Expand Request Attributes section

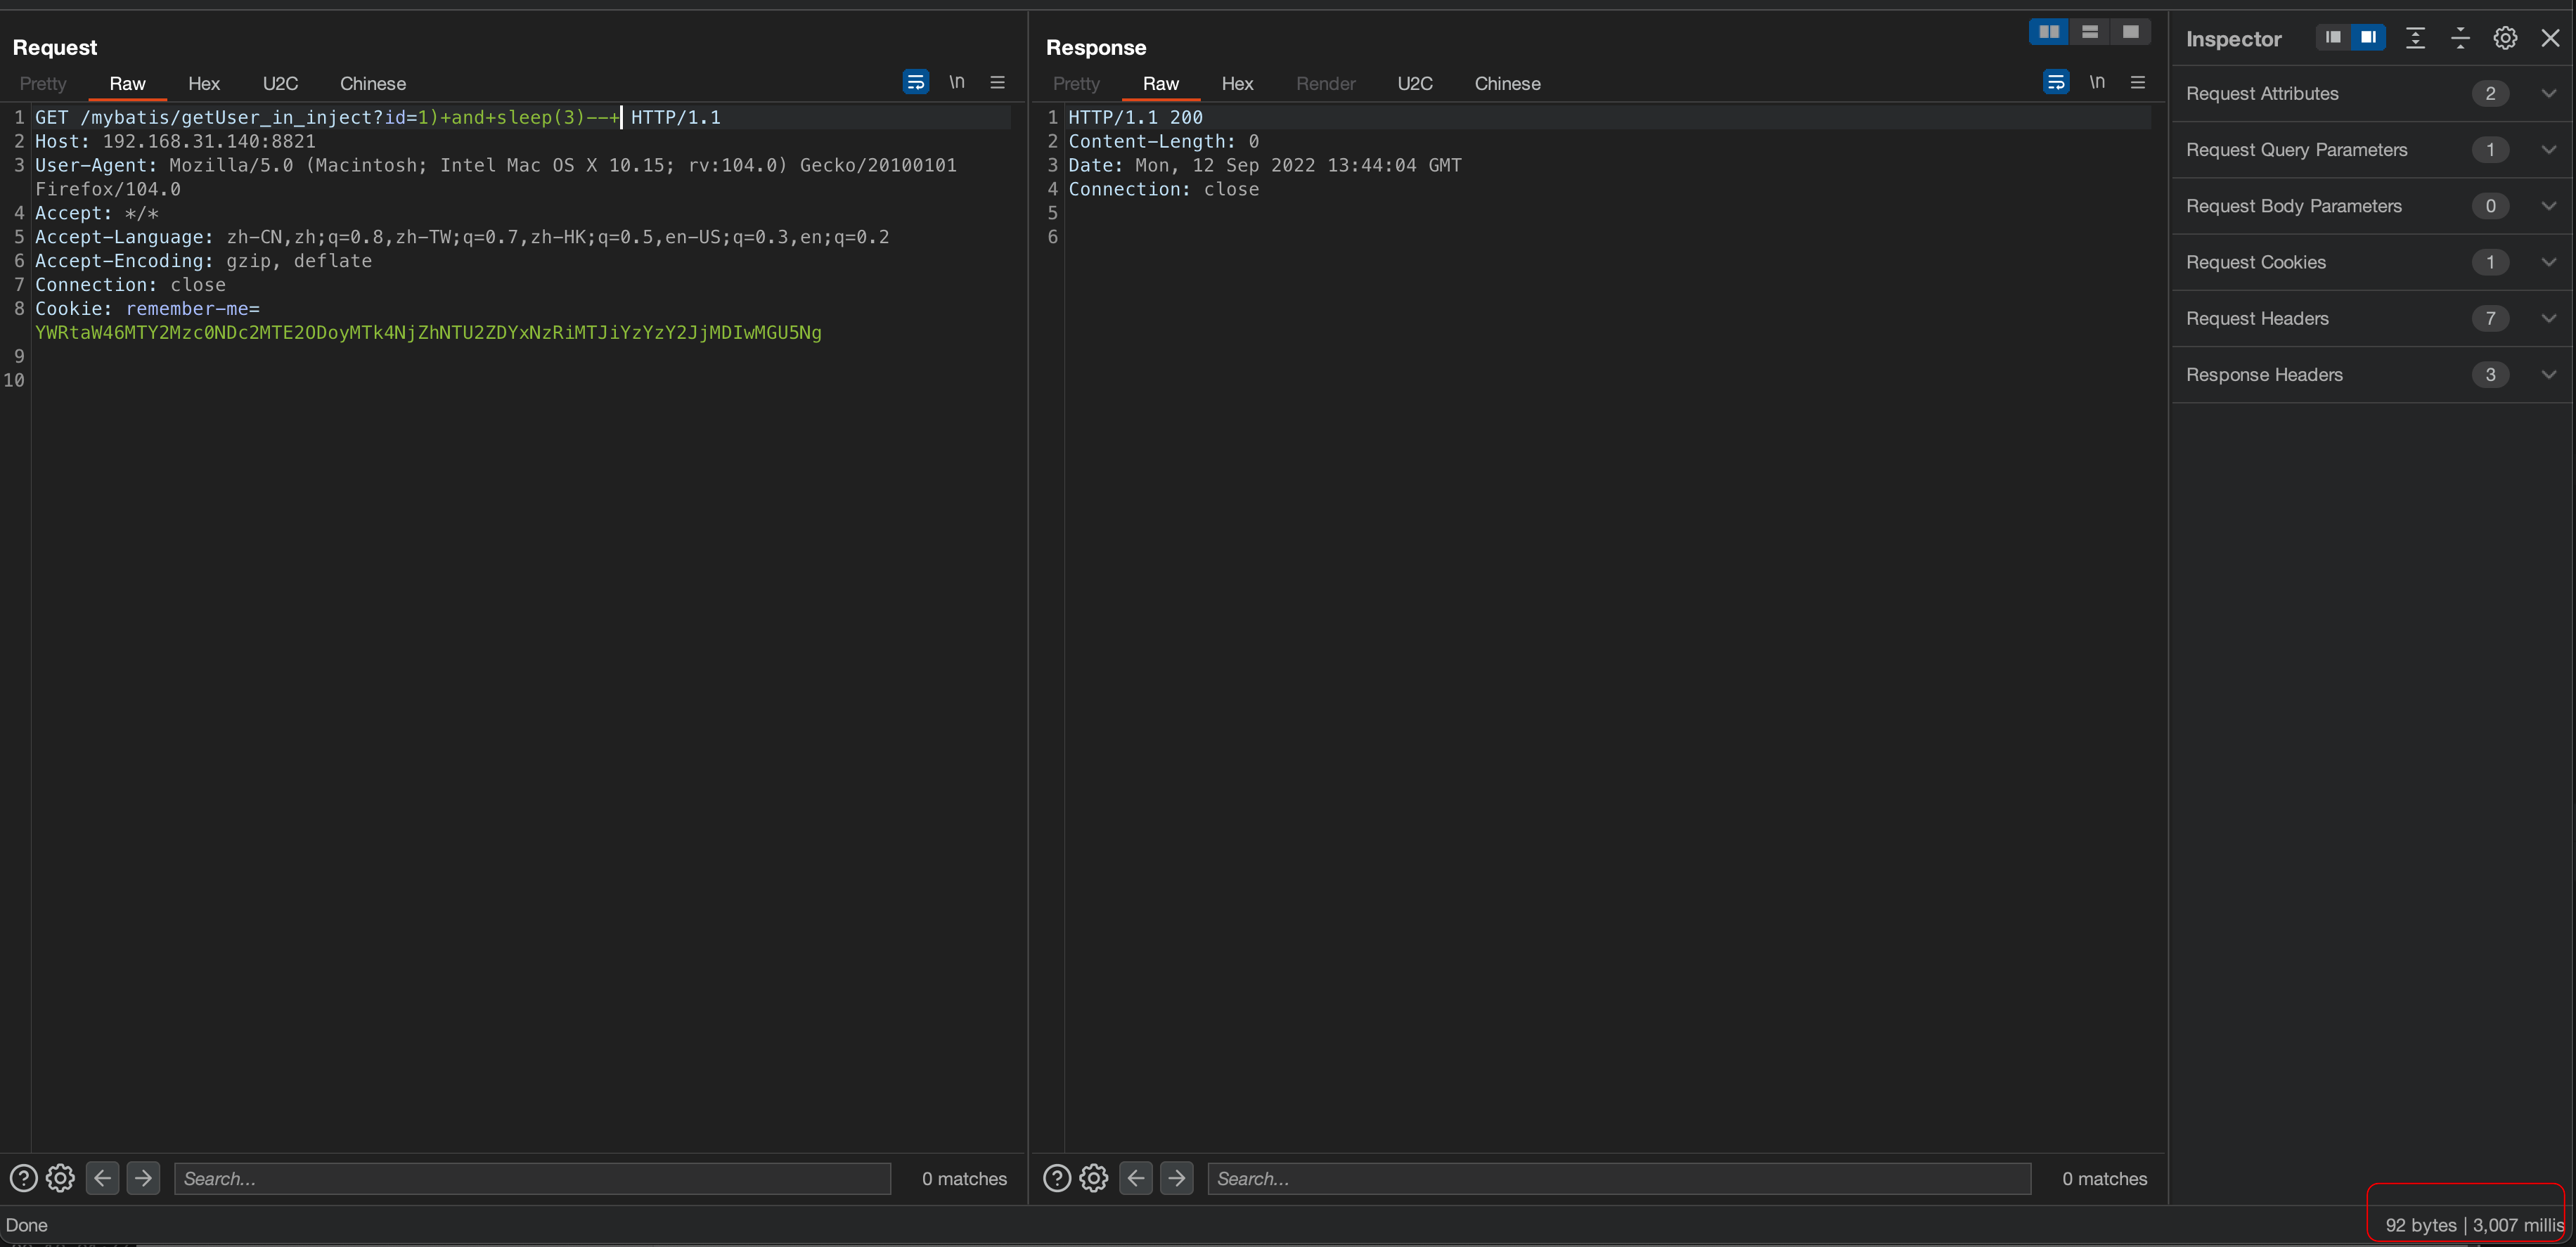click(2548, 93)
